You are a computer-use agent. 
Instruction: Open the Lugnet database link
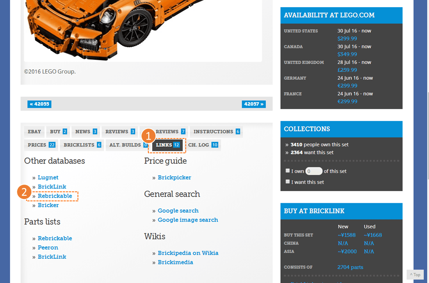[x=48, y=177]
